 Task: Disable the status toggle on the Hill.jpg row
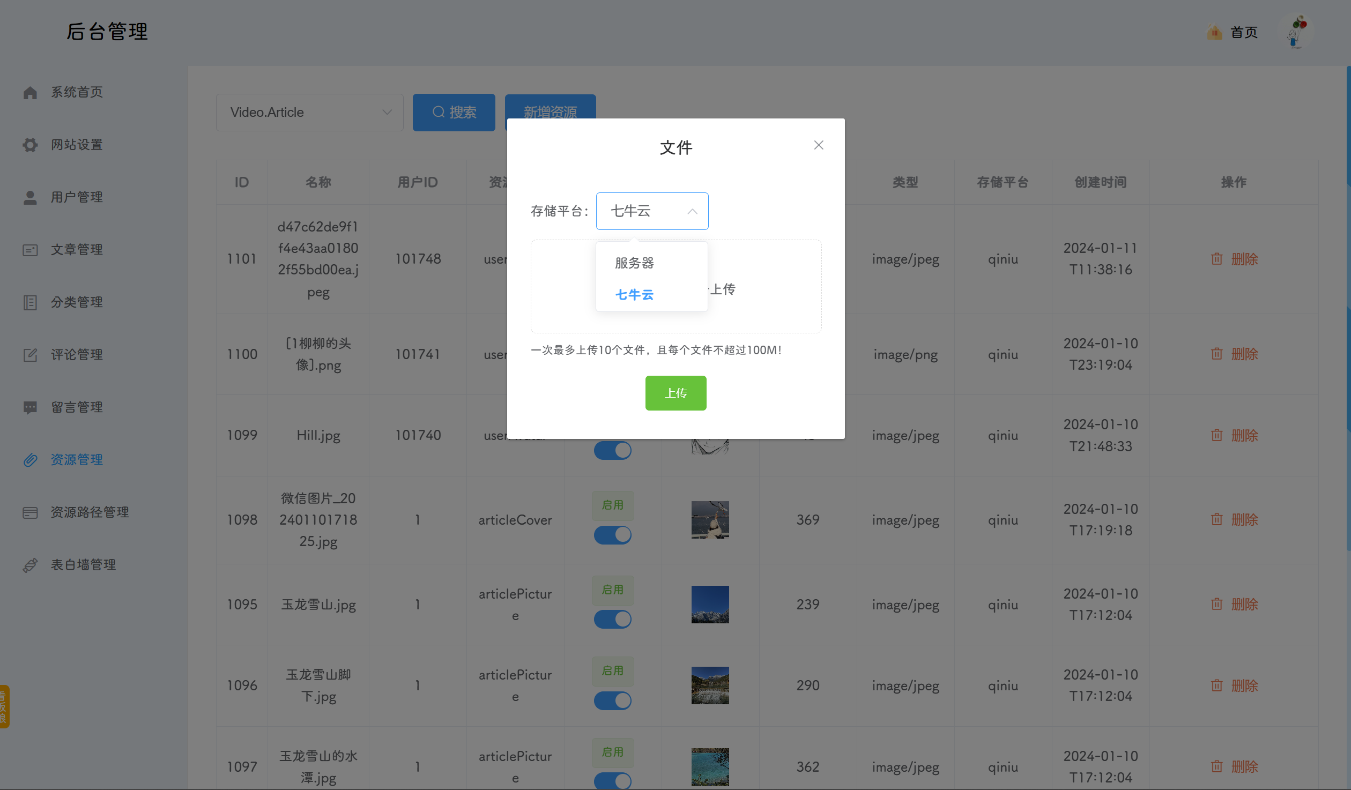point(613,450)
